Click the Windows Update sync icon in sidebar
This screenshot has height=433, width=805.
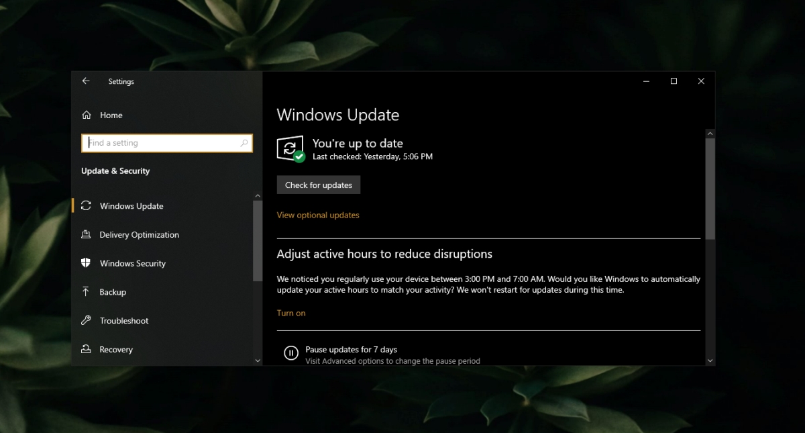tap(86, 206)
